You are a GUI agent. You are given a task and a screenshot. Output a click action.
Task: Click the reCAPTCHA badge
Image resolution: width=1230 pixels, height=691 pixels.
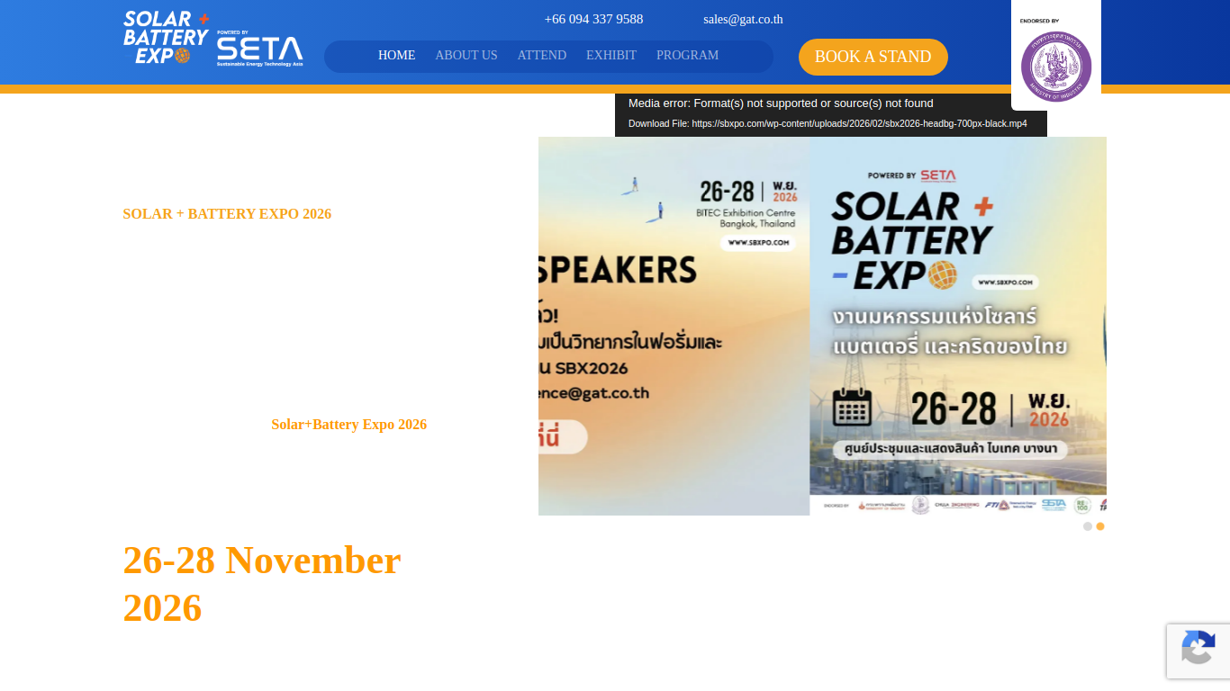(x=1198, y=651)
